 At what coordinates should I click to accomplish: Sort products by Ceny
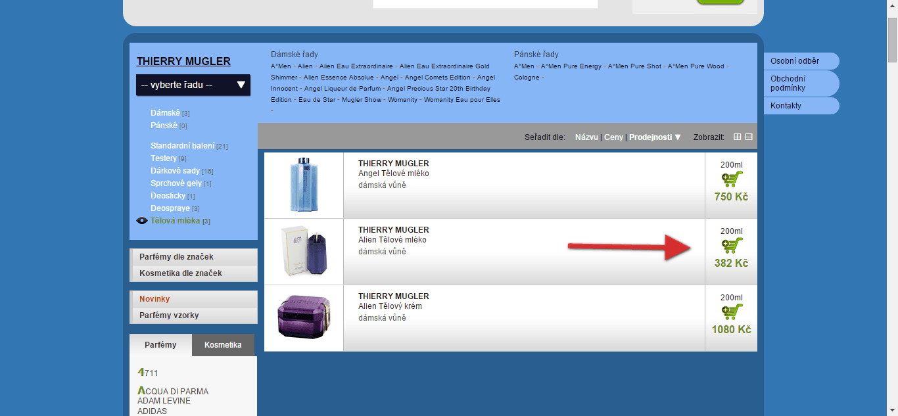pos(613,137)
